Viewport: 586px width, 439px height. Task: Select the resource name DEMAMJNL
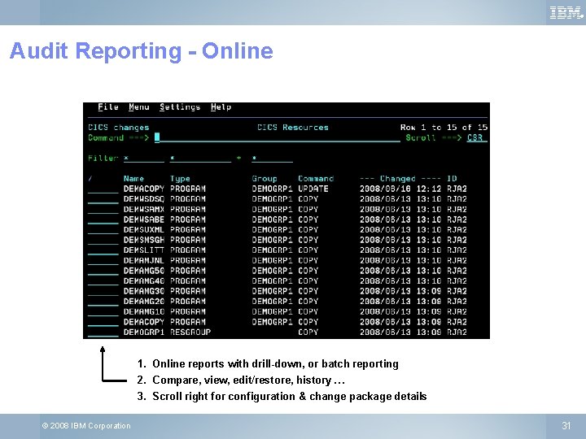coord(144,261)
